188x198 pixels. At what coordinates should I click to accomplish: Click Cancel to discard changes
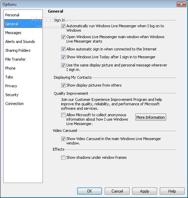coord(117,191)
